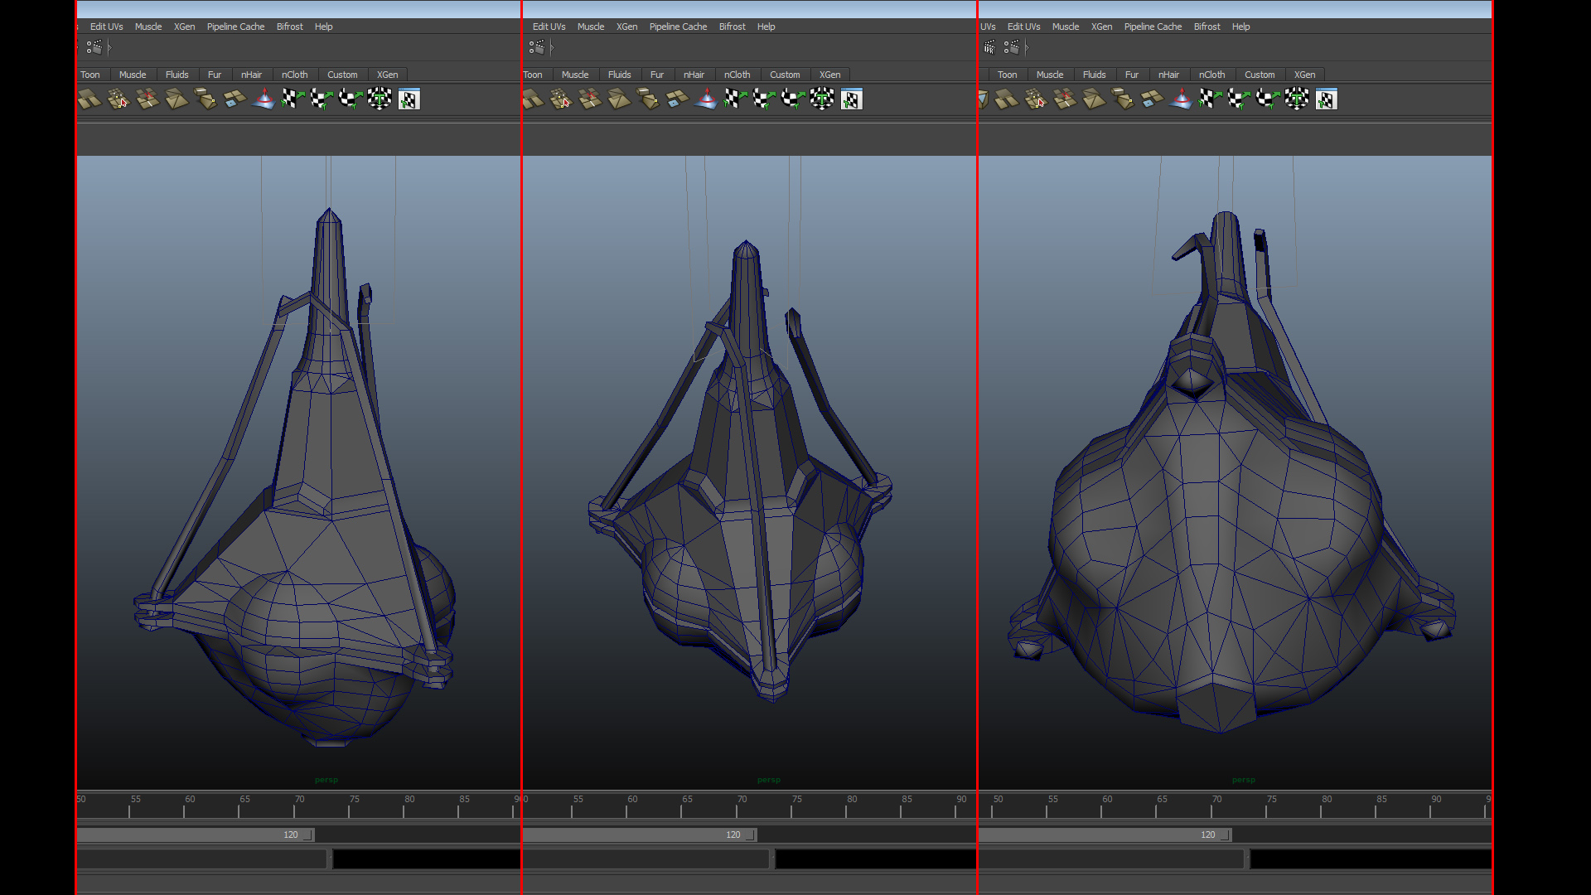The width and height of the screenshot is (1591, 895).
Task: Switch to Custom shelf tab in right panel
Action: (x=1260, y=75)
